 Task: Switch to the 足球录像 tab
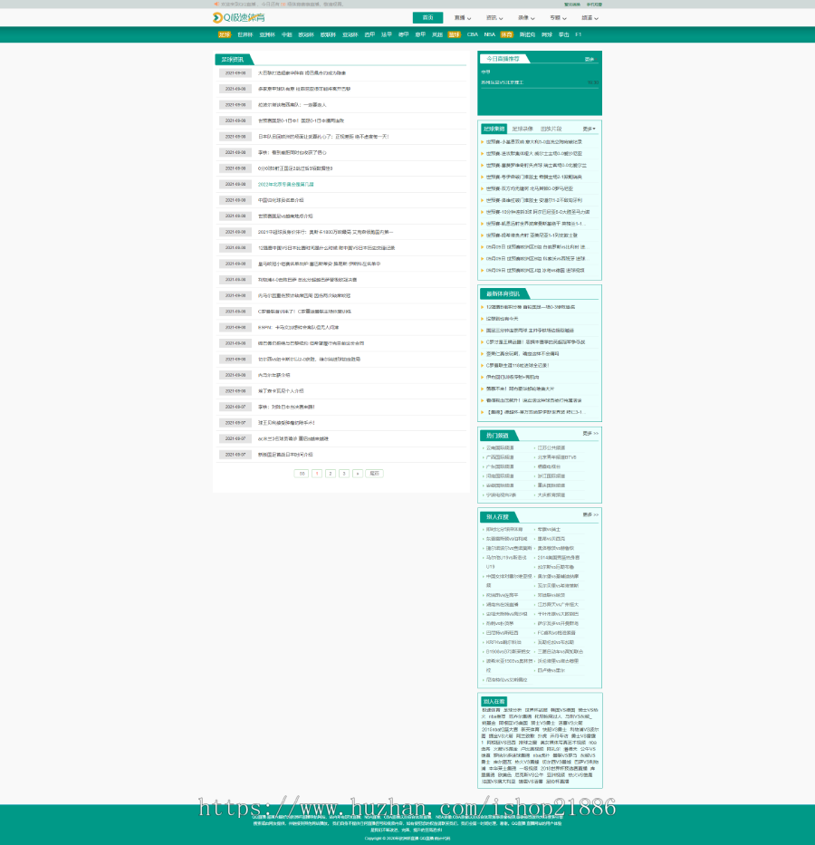[523, 129]
